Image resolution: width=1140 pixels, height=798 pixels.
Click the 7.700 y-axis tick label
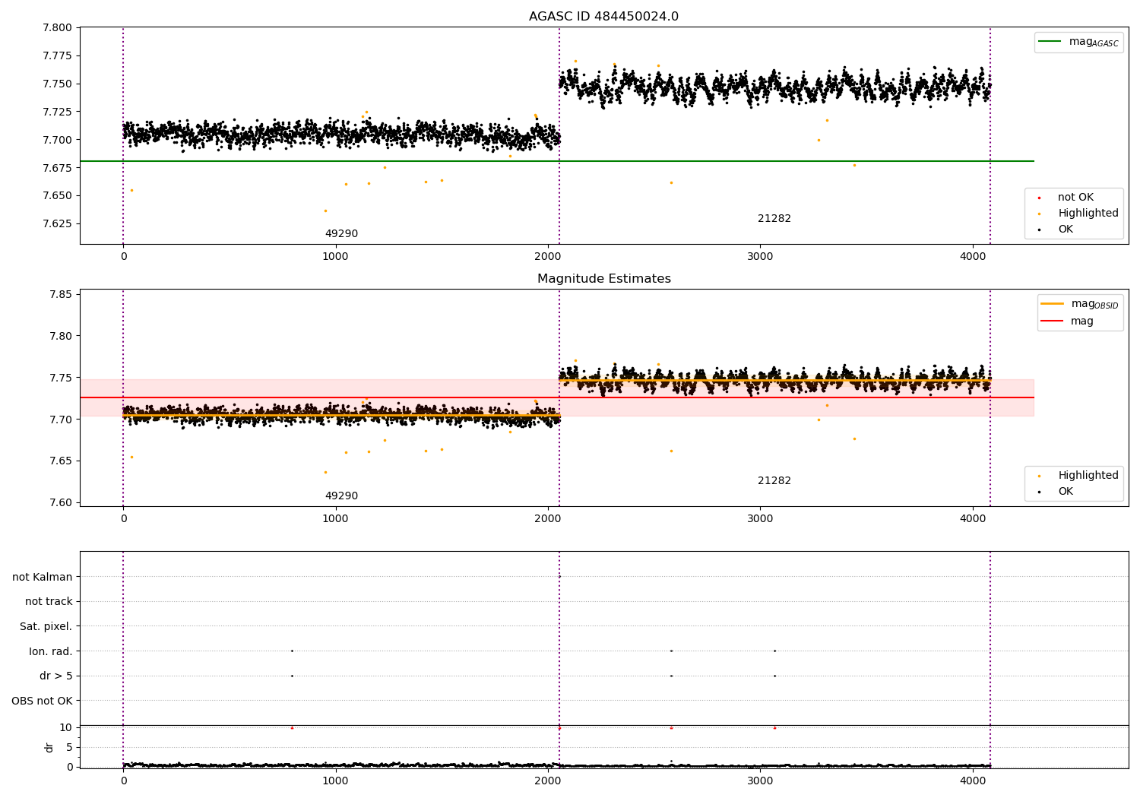coord(57,140)
